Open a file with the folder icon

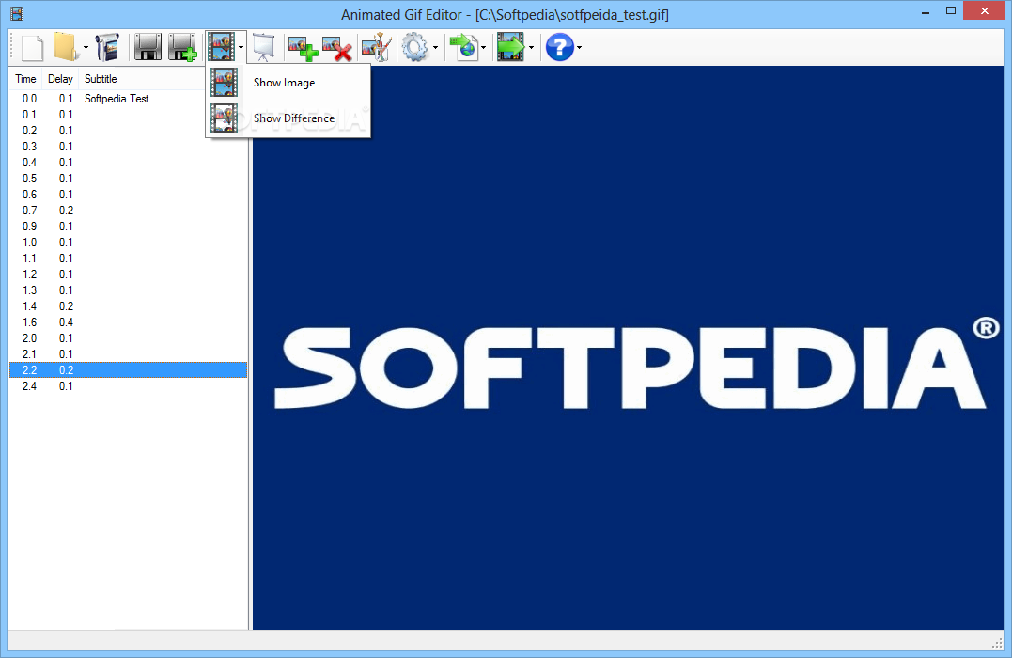tap(65, 47)
